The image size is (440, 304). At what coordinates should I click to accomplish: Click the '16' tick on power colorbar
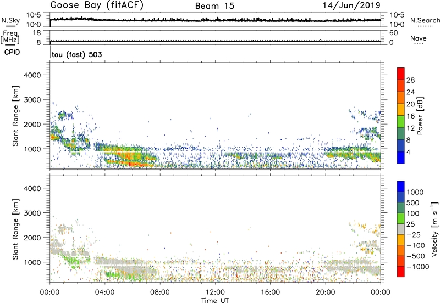(x=410, y=116)
